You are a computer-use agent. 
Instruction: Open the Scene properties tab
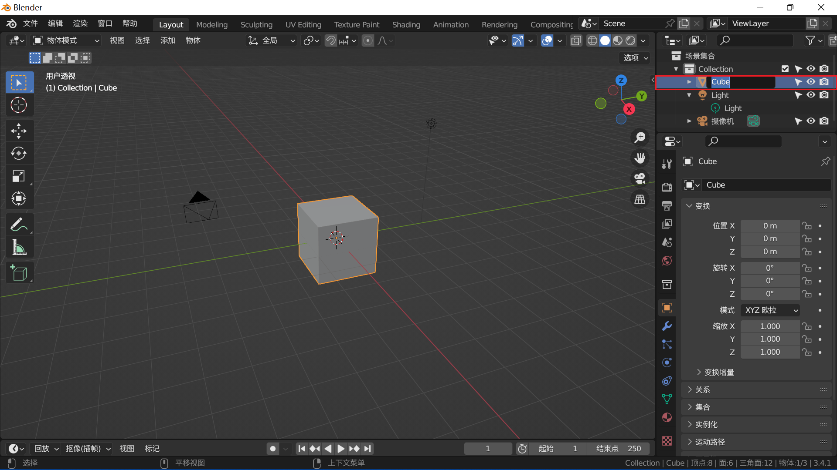(667, 242)
